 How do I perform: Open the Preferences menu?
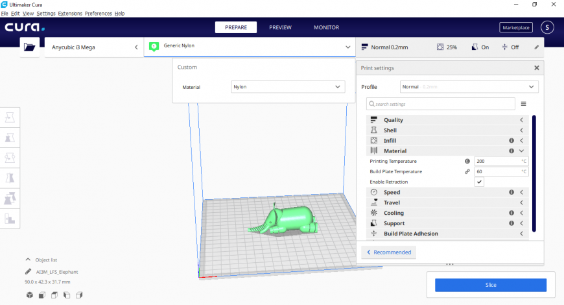pos(99,14)
